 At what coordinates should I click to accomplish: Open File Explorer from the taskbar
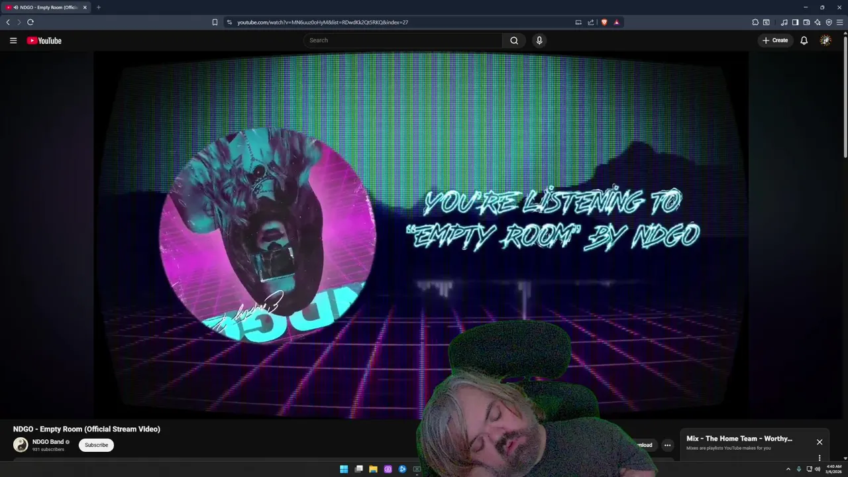coord(373,469)
